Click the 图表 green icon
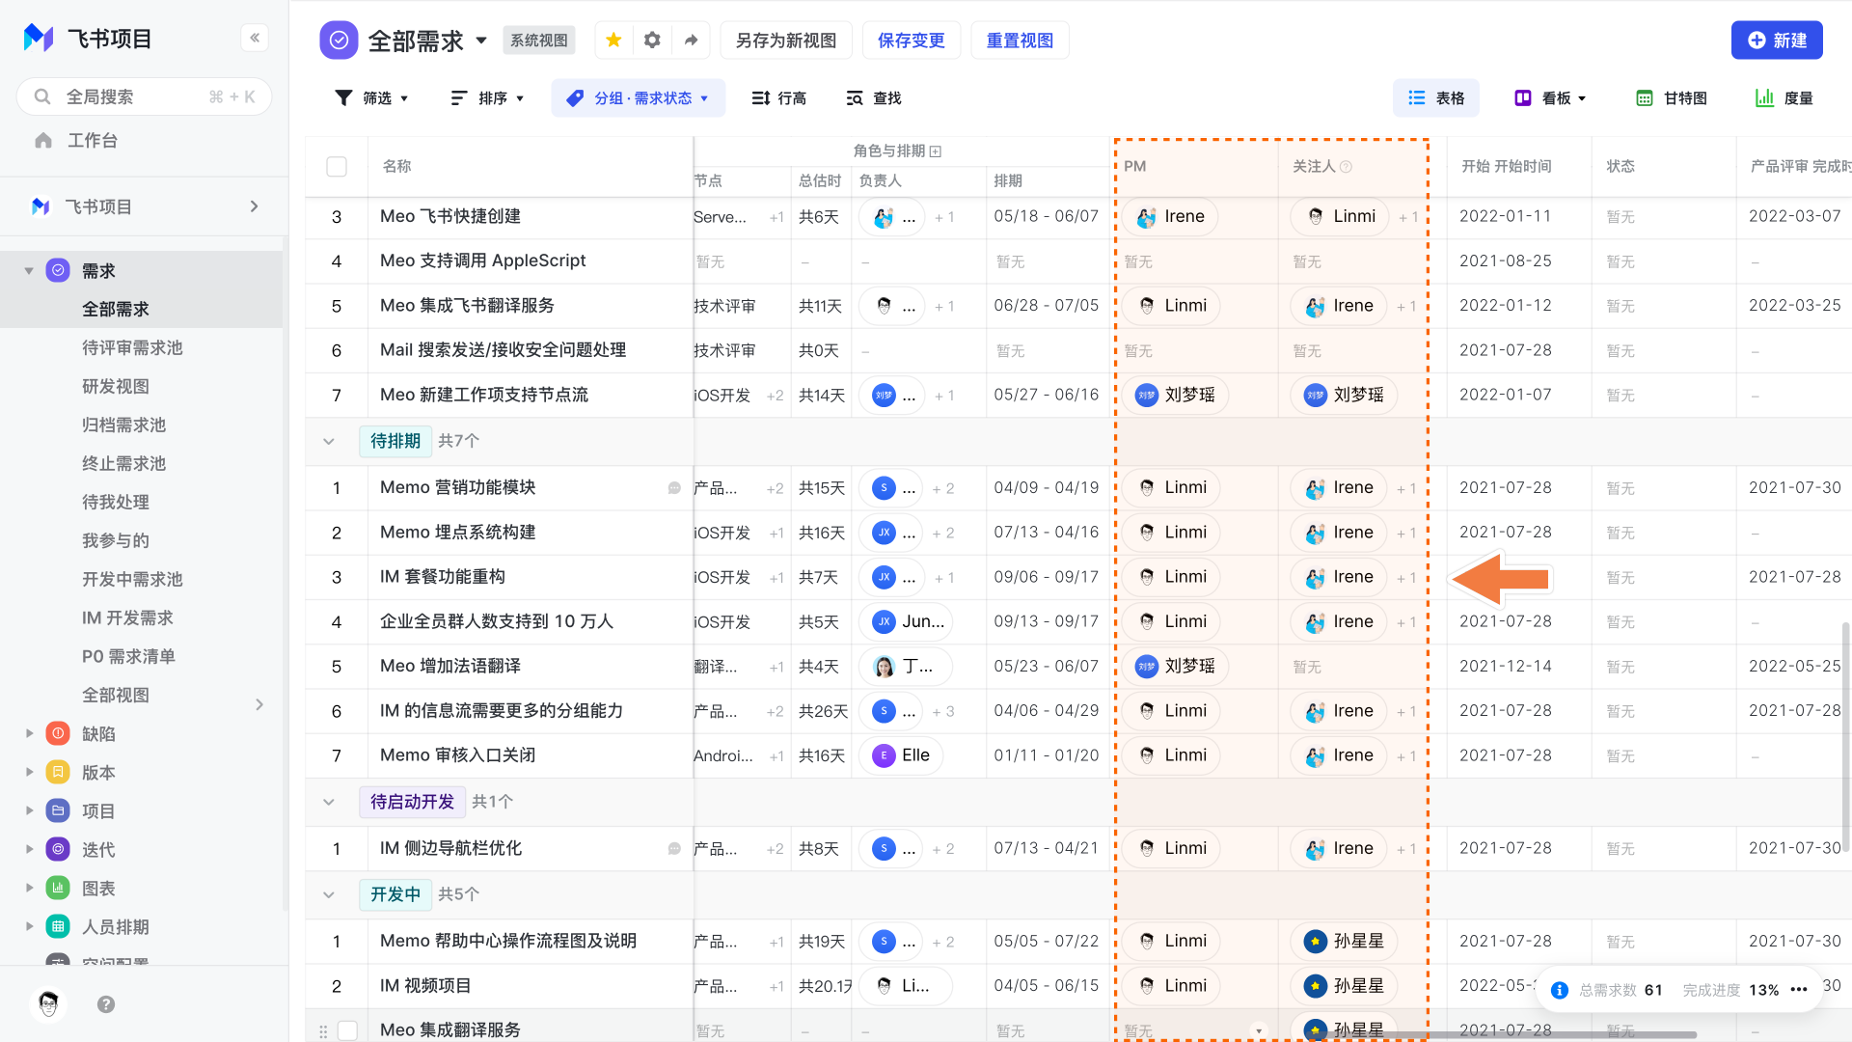 click(x=58, y=889)
